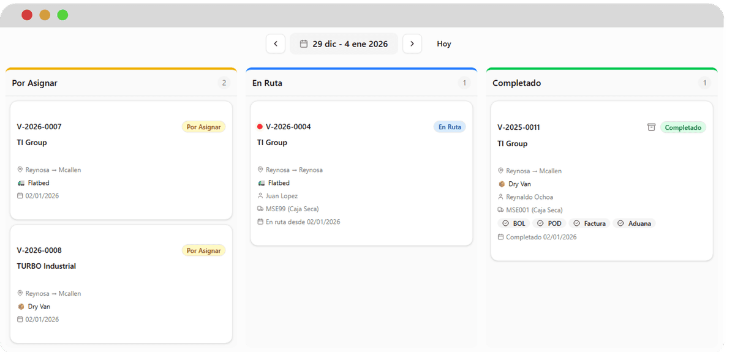Click TI Group on V-2026-0007 card
Screen dimensions: 735x352
click(32, 142)
